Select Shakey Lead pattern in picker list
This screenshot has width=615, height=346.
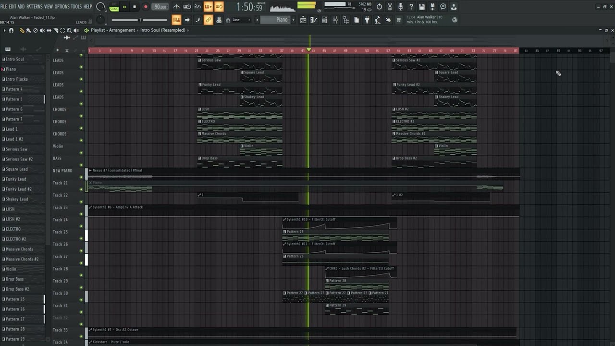[17, 199]
